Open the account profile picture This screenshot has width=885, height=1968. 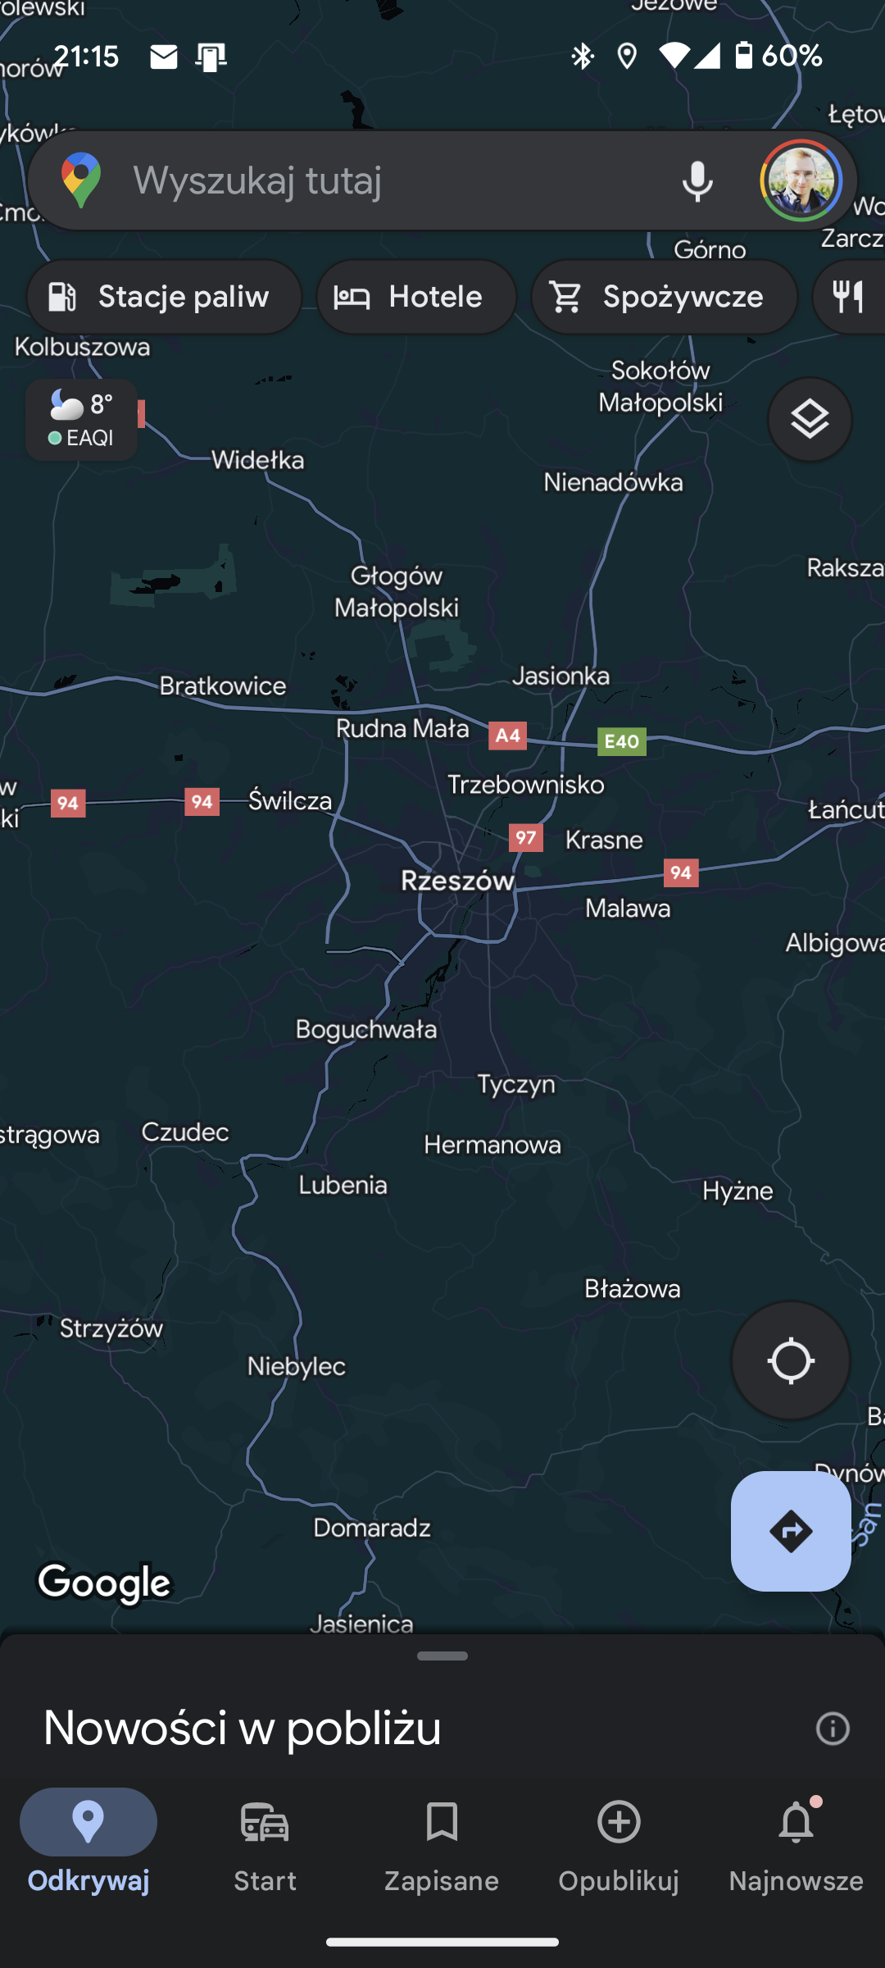801,180
